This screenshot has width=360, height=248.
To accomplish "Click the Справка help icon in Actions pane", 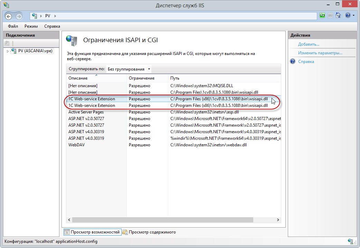I will click(x=293, y=62).
